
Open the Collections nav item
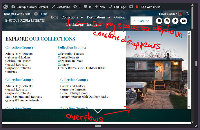coord(70,17)
